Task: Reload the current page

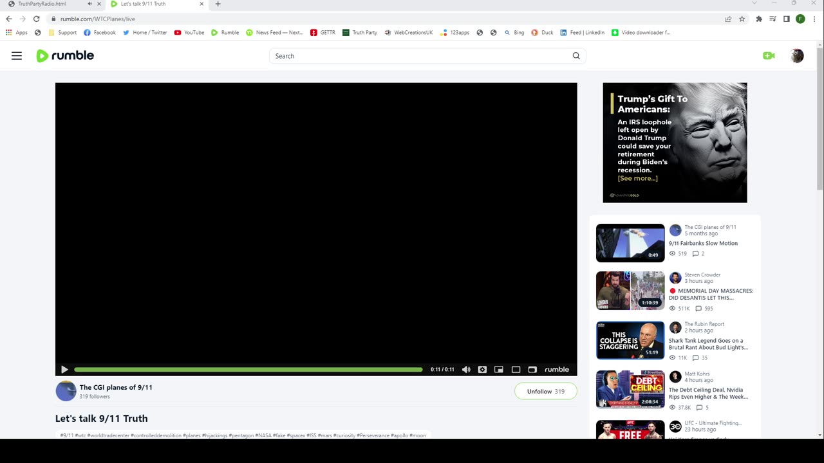Action: pyautogui.click(x=36, y=19)
